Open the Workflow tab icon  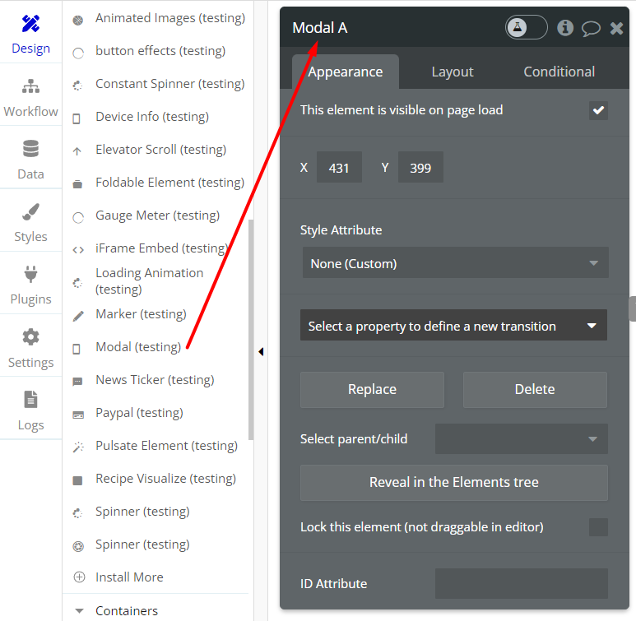[x=30, y=86]
